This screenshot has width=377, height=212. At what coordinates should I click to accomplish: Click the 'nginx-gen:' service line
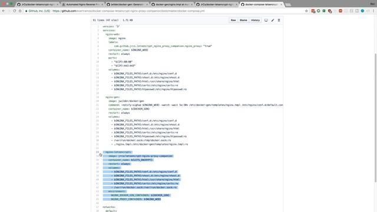(x=113, y=97)
